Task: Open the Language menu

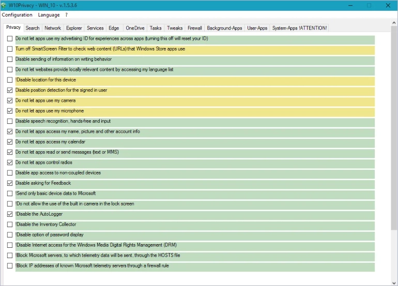Action: [49, 15]
